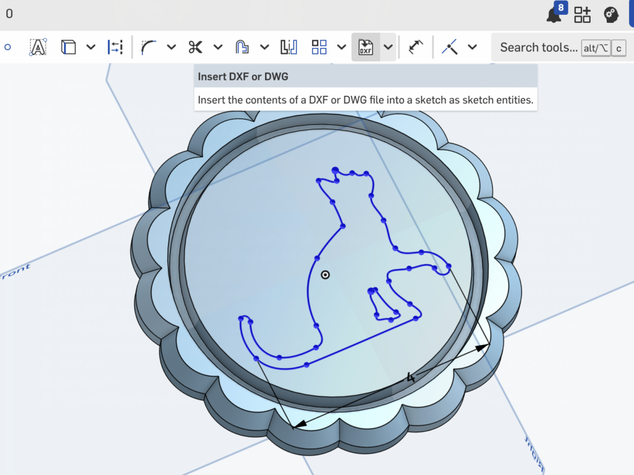Select the Trim scissors tool
The height and width of the screenshot is (475, 634).
pos(196,47)
